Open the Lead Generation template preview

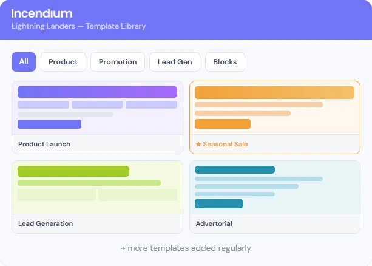[97, 188]
